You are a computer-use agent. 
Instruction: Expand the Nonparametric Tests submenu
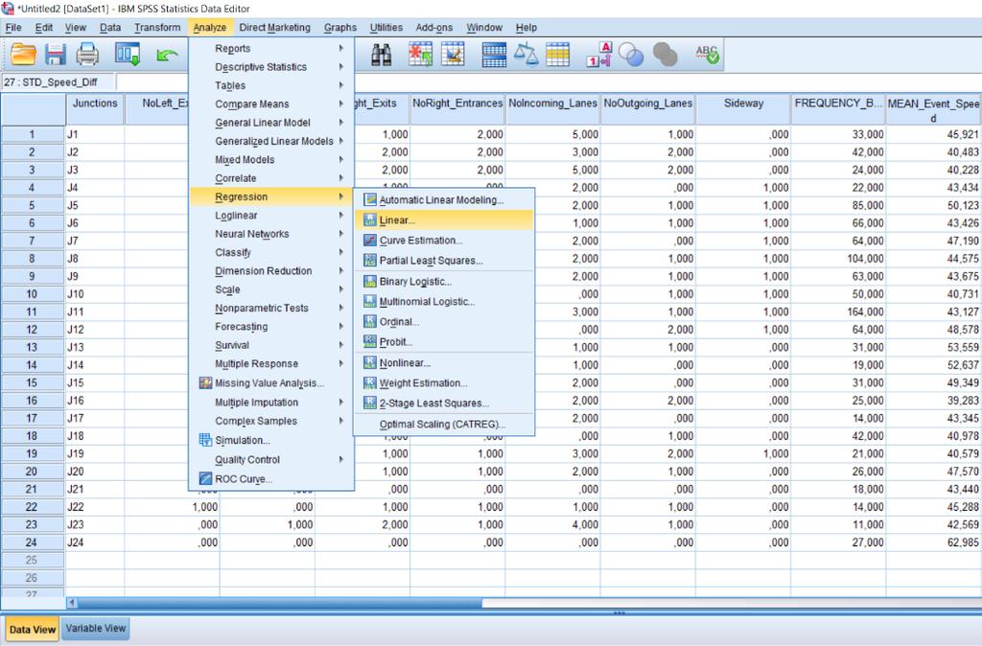(x=271, y=308)
